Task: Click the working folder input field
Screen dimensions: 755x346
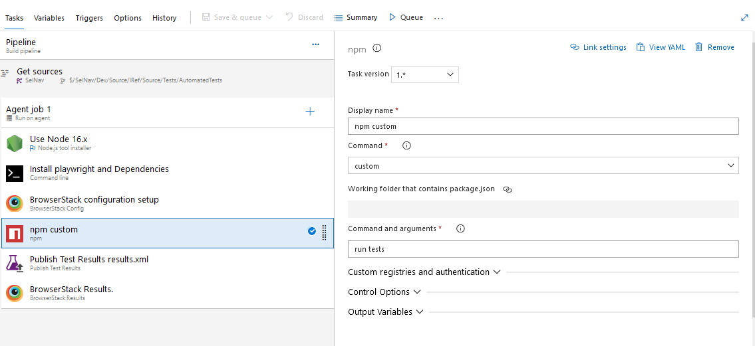Action: tap(543, 209)
